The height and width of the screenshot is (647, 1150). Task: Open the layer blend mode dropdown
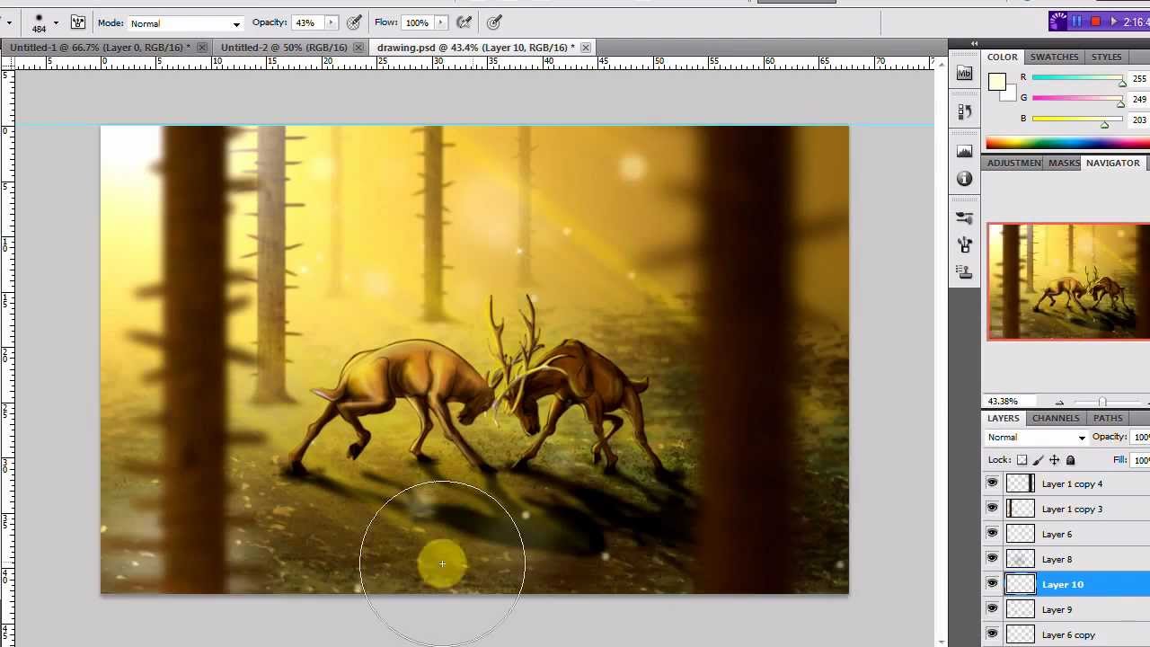(1037, 438)
